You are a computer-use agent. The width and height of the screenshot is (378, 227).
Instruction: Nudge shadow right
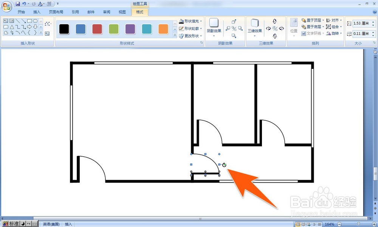click(240, 28)
